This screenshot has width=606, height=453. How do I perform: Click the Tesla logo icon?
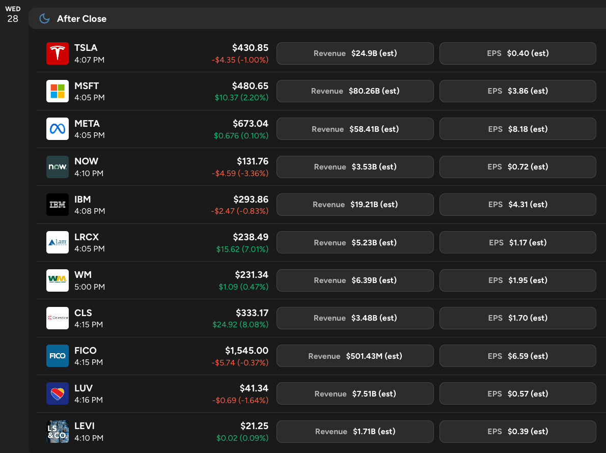pos(58,53)
